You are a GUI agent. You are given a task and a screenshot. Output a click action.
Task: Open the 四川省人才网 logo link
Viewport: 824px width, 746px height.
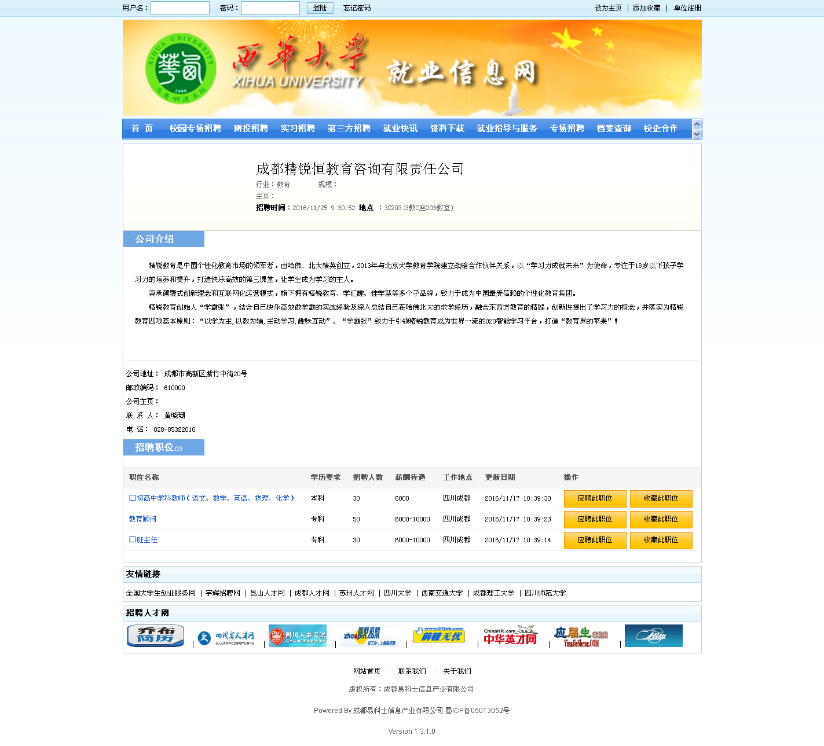pyautogui.click(x=226, y=637)
